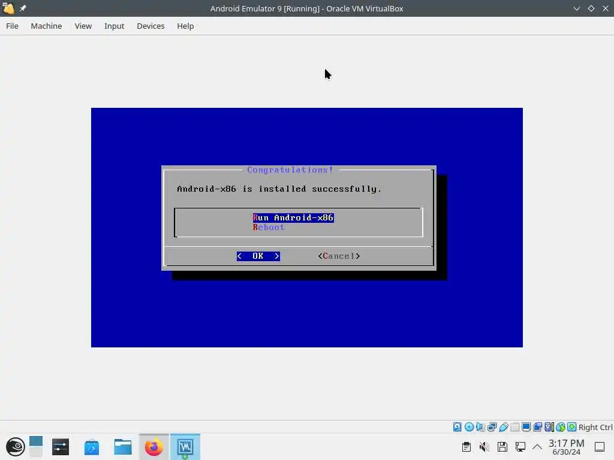Viewport: 614px width, 460px height.
Task: Click the network adapters status icon
Action: click(x=492, y=427)
